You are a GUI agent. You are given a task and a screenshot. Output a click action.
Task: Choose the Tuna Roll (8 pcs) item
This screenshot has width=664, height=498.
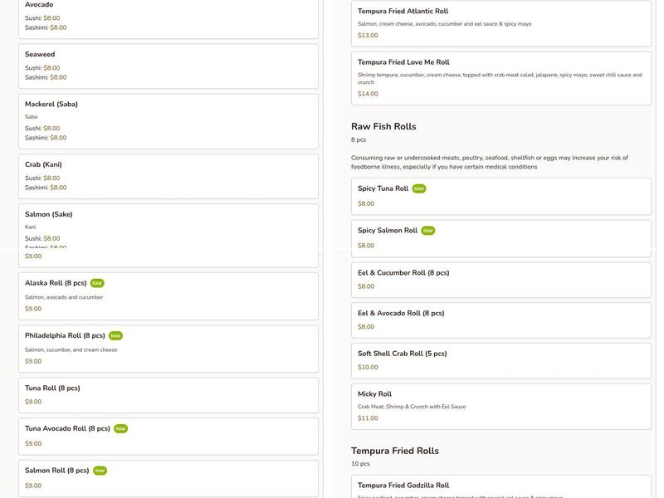tap(168, 395)
